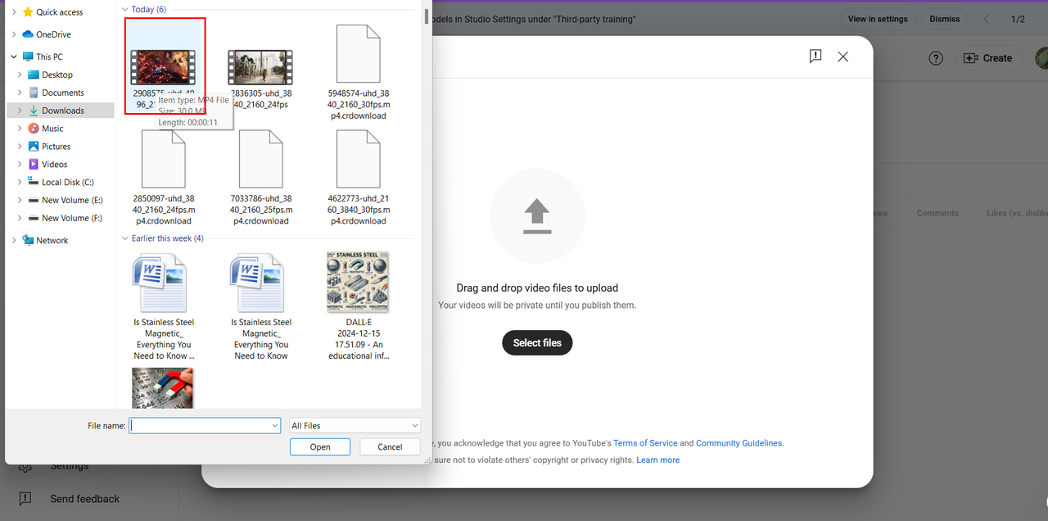1048x521 pixels.
Task: Select 4622773-uhd_2160_3840_30fps crdownload file
Action: 358,177
